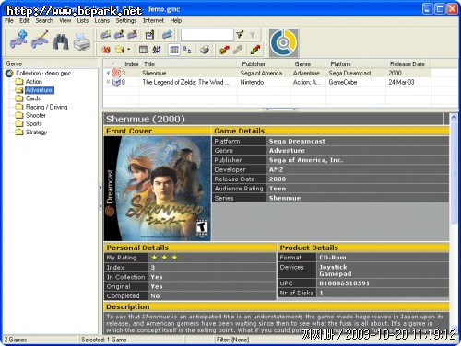Click small remove-game controller icon with red X
The height and width of the screenshot is (346, 461).
click(x=133, y=35)
